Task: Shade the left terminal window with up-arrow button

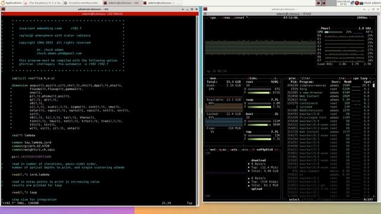Action: coord(183,10)
